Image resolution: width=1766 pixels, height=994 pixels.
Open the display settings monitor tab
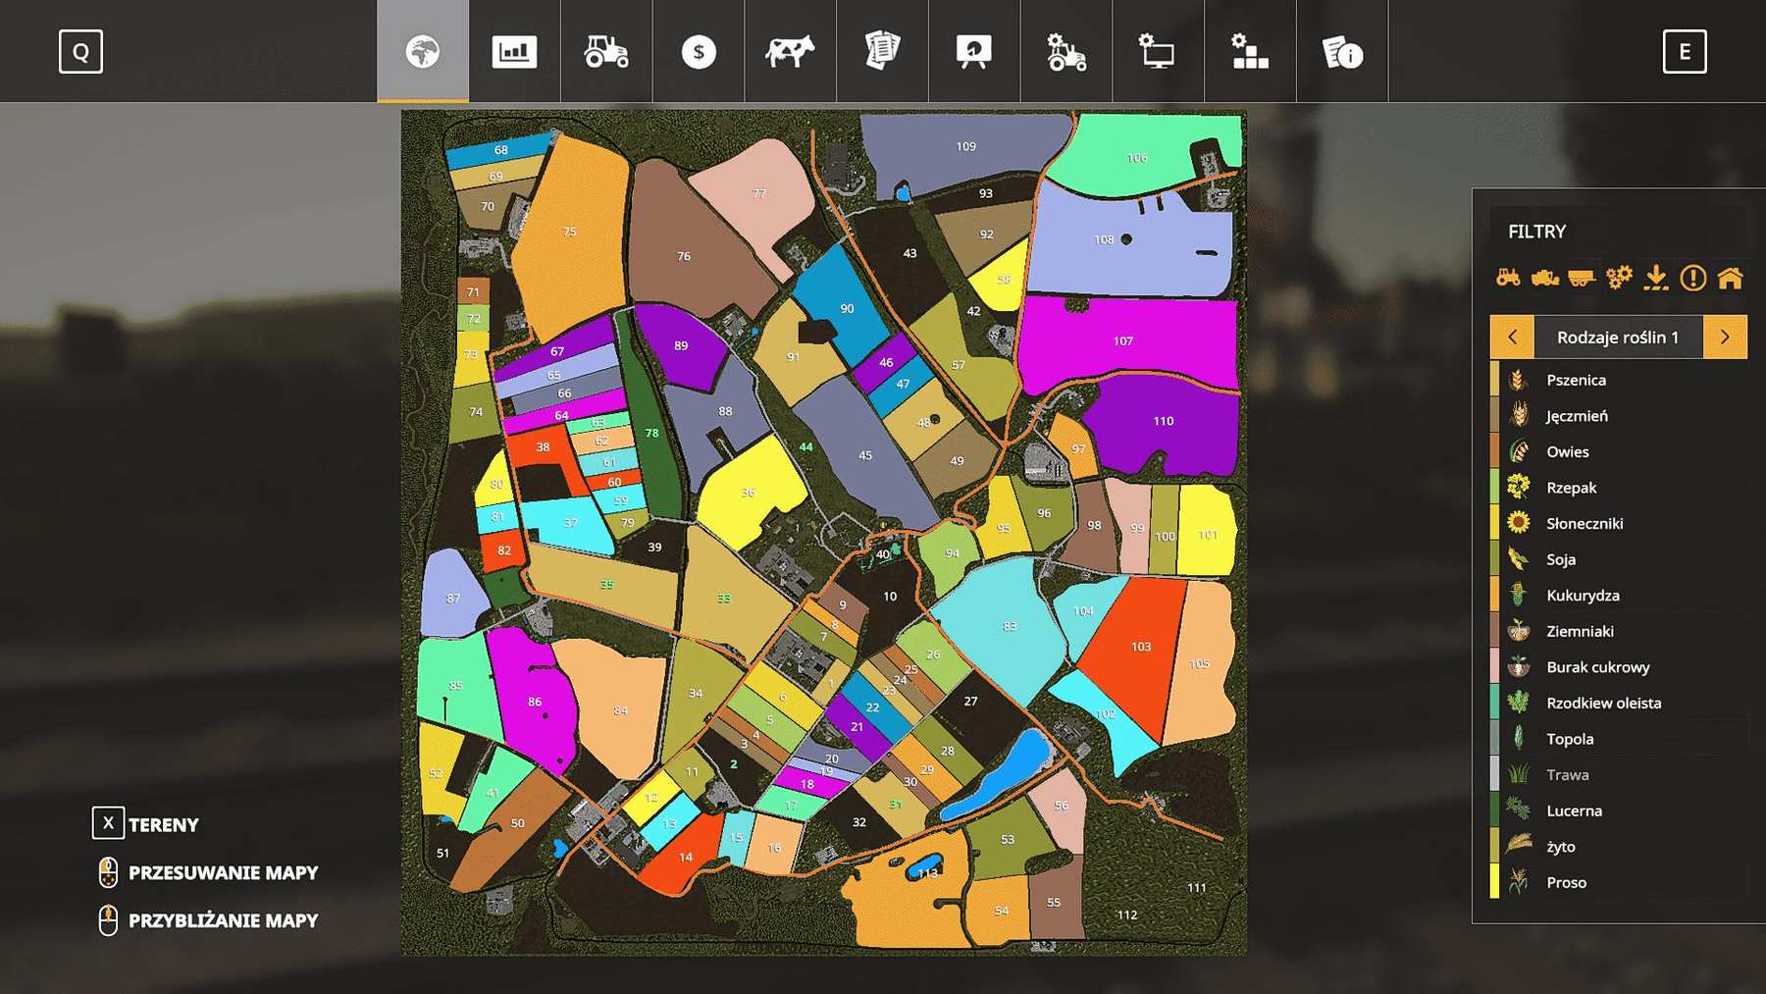click(1158, 51)
